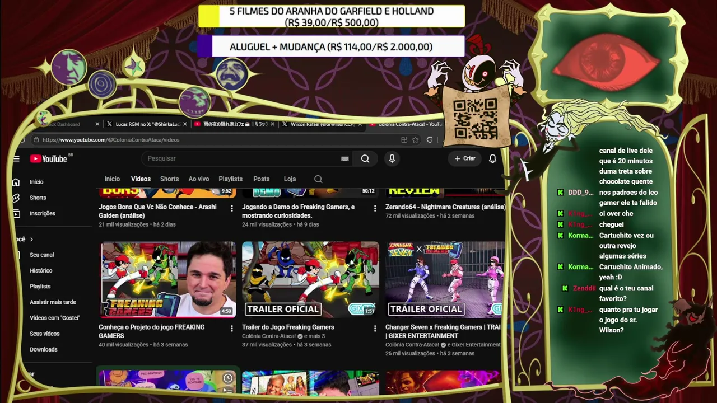Click the Inscrições icon in sidebar
The image size is (717, 403).
point(16,213)
